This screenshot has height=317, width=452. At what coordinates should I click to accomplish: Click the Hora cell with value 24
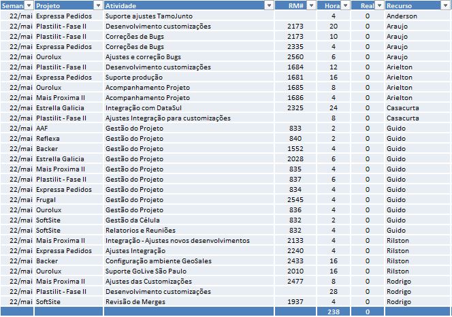click(334, 107)
